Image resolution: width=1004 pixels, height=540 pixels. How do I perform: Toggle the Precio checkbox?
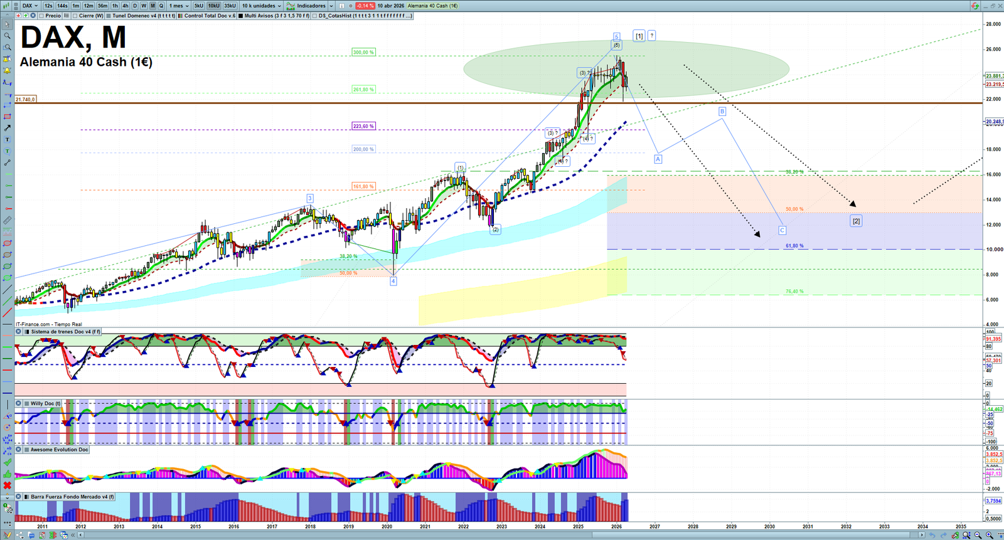41,16
